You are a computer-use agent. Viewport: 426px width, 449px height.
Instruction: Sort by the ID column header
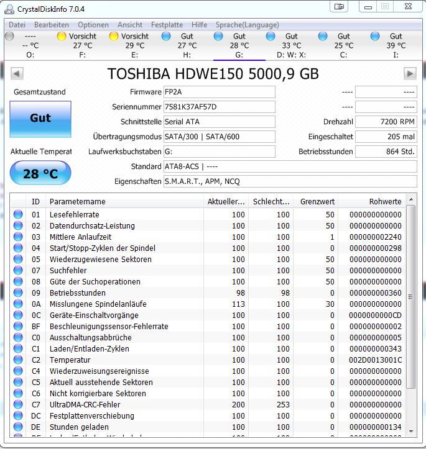[35, 202]
